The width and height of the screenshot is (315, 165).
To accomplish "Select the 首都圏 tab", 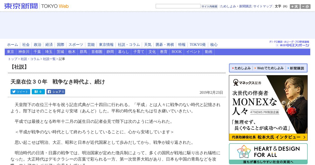I will (97, 52).
